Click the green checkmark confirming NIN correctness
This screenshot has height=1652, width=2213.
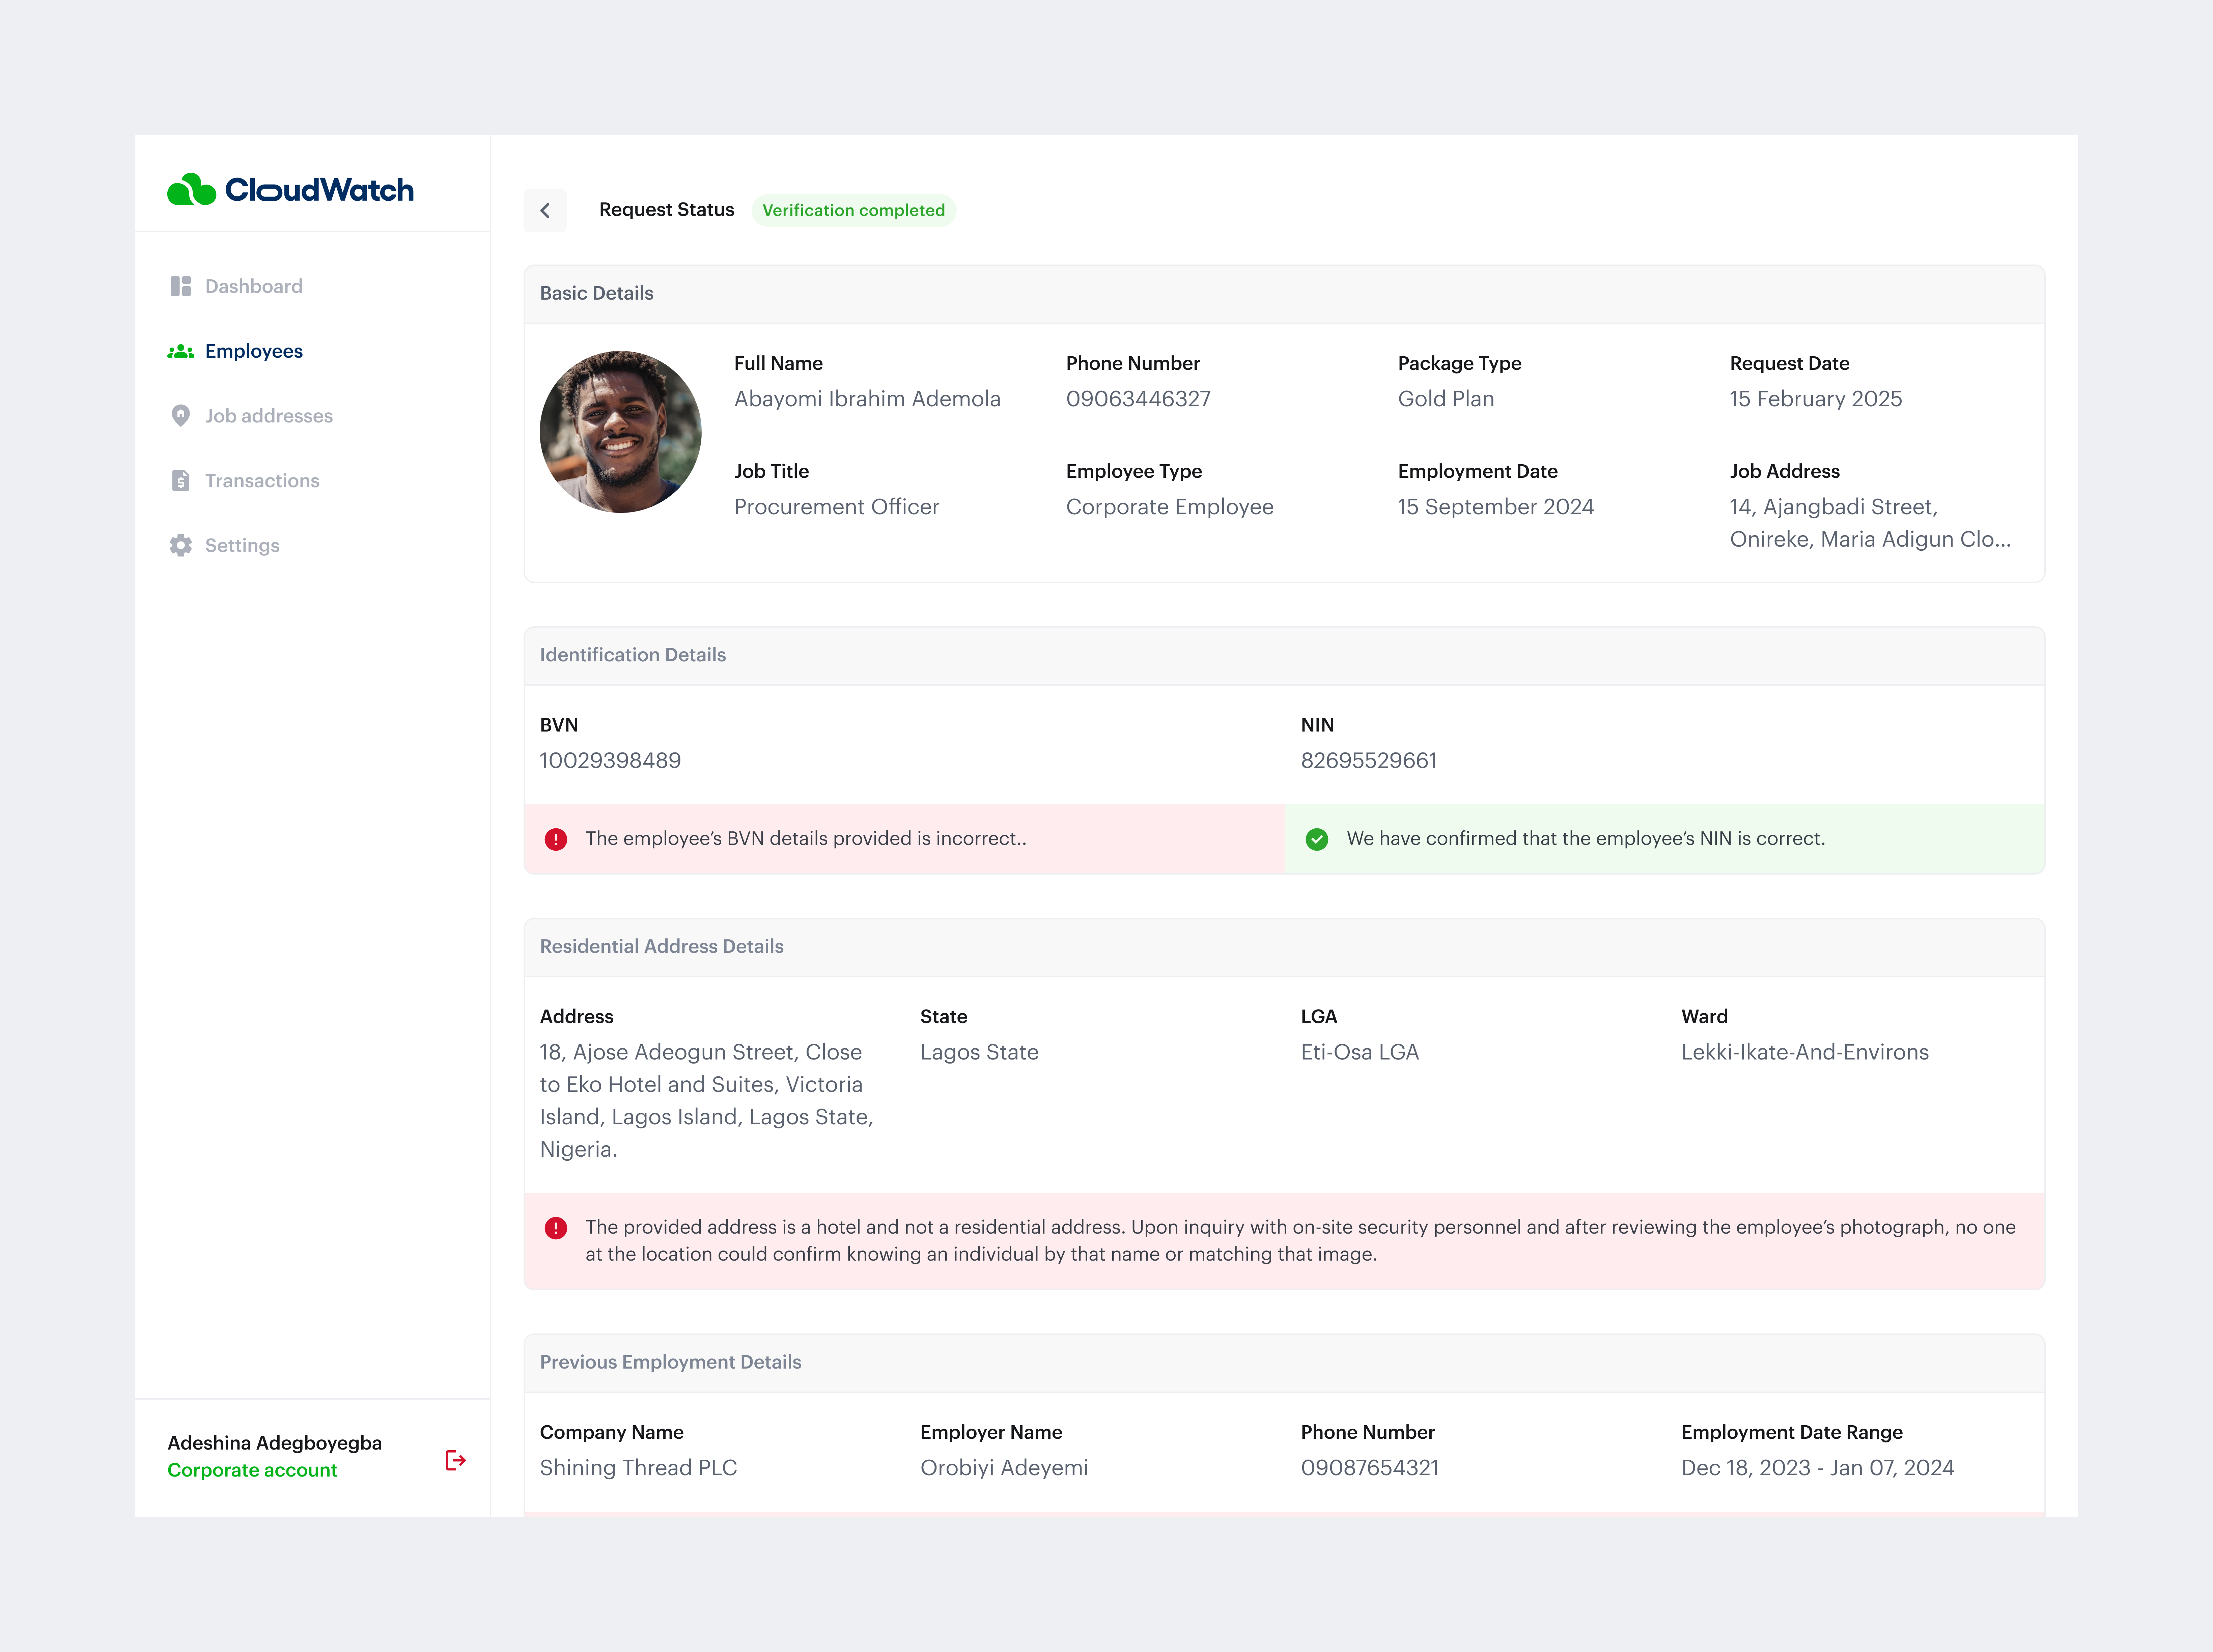[1317, 840]
